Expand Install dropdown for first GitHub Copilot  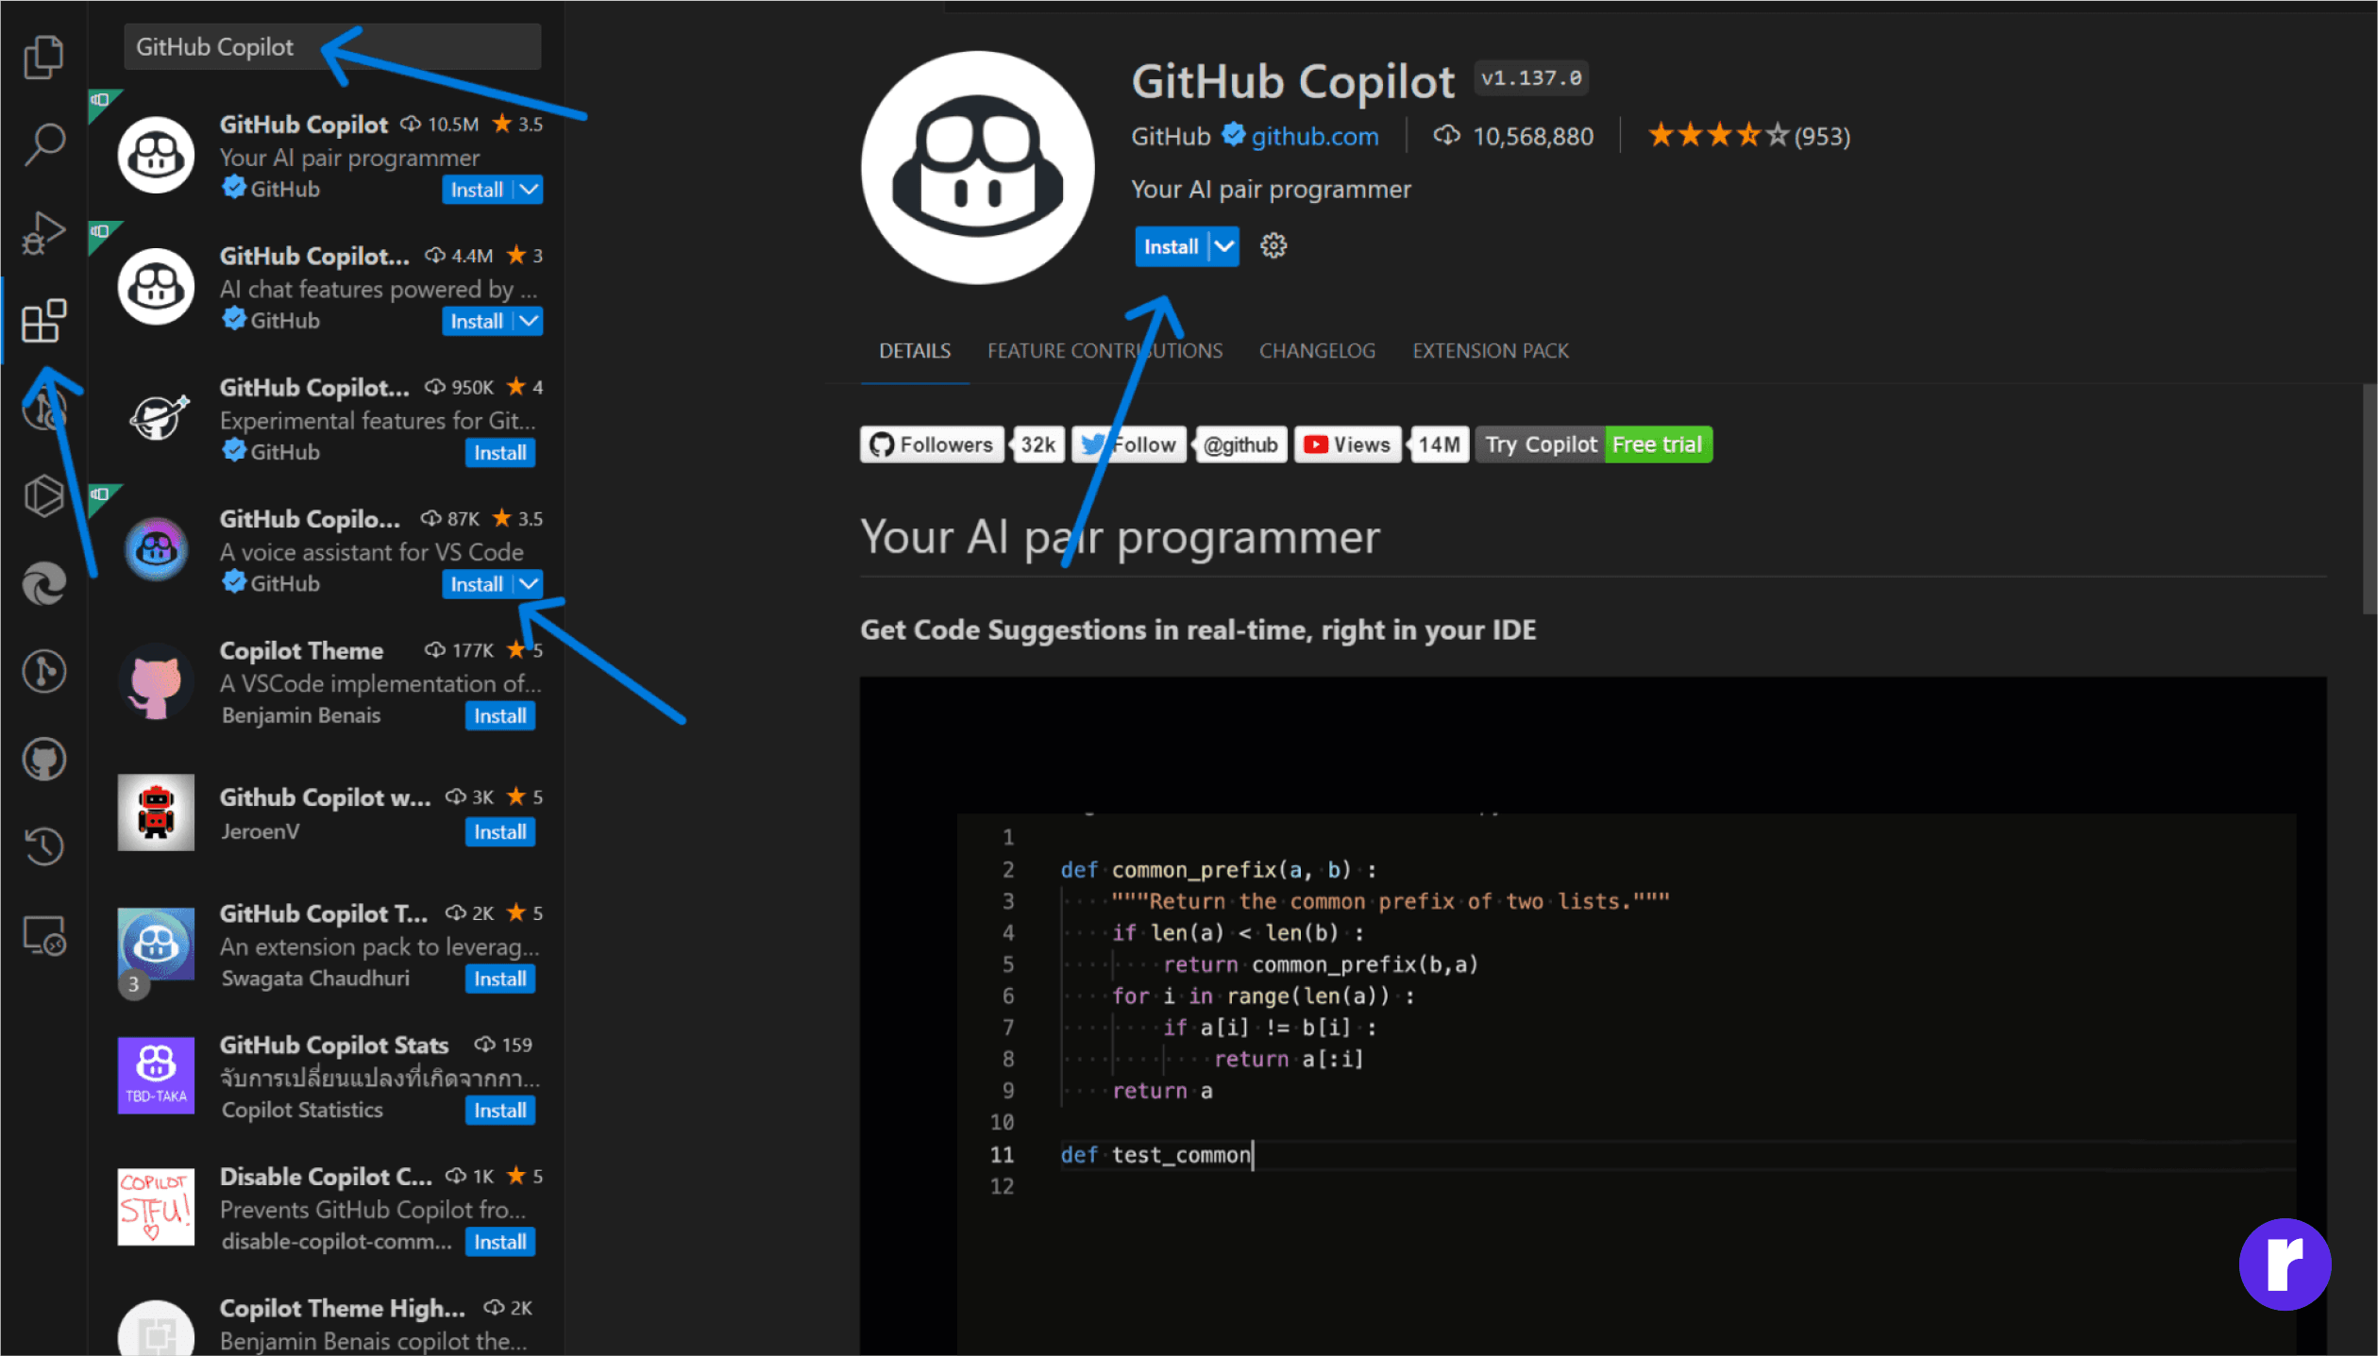(x=530, y=189)
